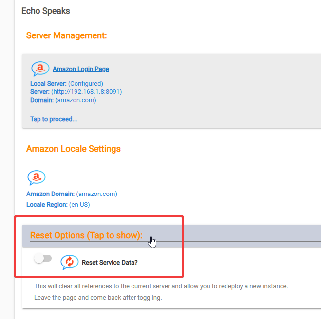Open the Amazon Login Page link

(81, 69)
